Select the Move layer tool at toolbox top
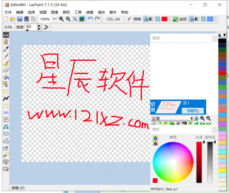 [x=6, y=35]
